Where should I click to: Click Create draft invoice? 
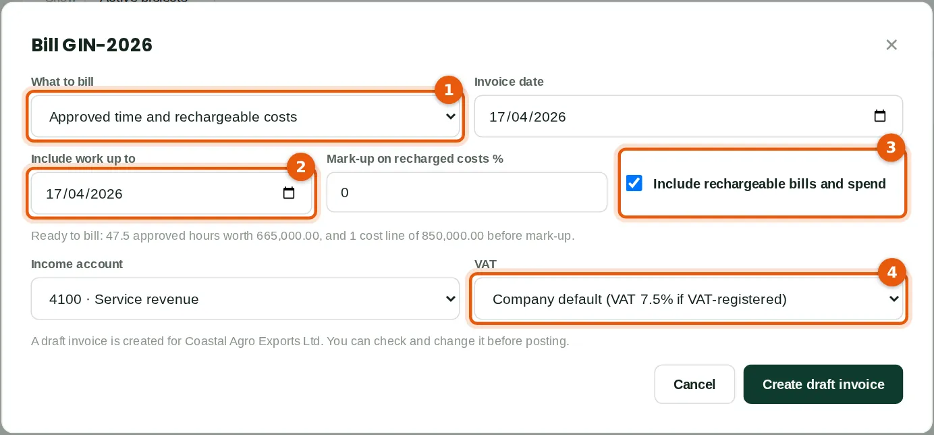click(823, 384)
